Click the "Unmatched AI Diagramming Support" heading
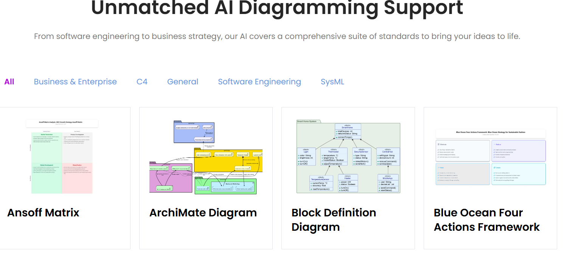The width and height of the screenshot is (564, 258). click(x=277, y=8)
